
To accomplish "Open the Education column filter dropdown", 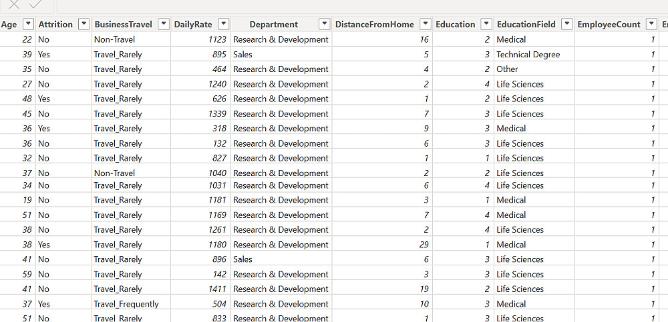I will pos(486,25).
